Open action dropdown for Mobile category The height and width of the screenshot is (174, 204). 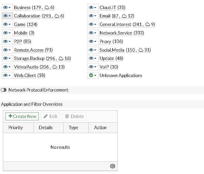click(7, 33)
